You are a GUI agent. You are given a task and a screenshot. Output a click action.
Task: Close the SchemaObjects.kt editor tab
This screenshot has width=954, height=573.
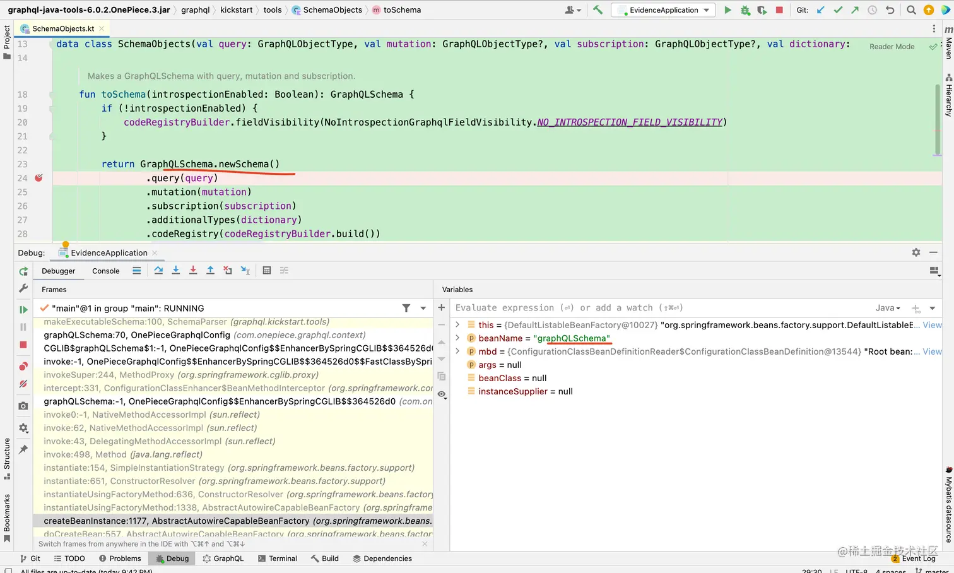click(102, 28)
